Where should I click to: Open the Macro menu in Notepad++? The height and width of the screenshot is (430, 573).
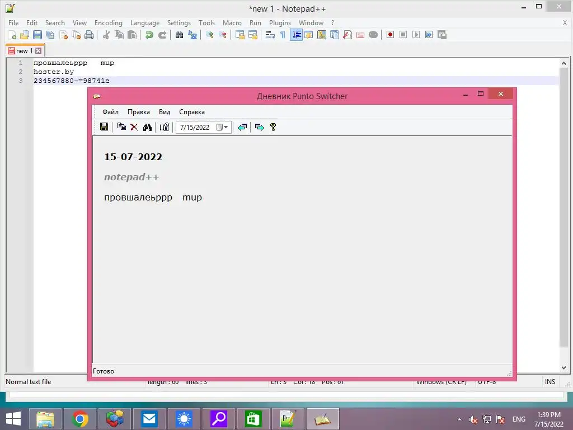(232, 22)
